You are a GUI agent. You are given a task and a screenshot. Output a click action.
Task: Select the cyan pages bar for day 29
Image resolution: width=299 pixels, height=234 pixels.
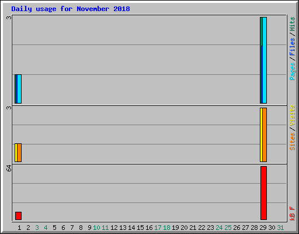tap(265, 60)
